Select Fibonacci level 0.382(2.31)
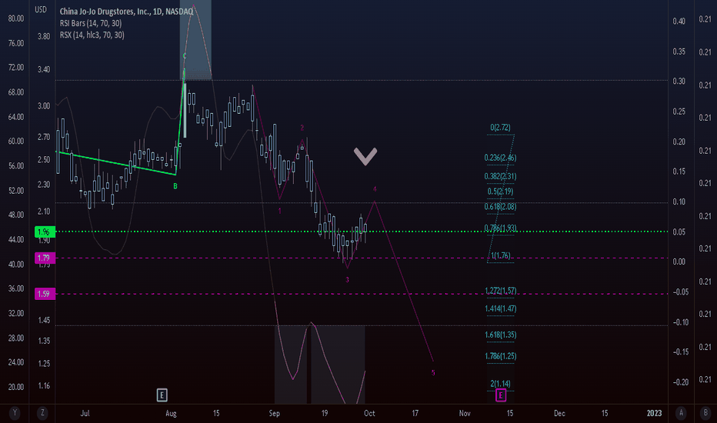717x423 pixels. 500,176
